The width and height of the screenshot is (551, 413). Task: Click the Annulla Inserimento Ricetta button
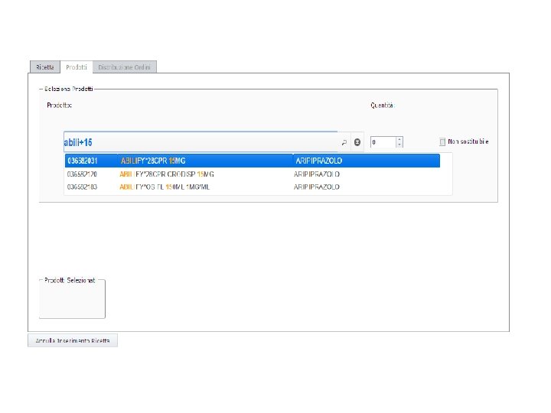tap(73, 340)
